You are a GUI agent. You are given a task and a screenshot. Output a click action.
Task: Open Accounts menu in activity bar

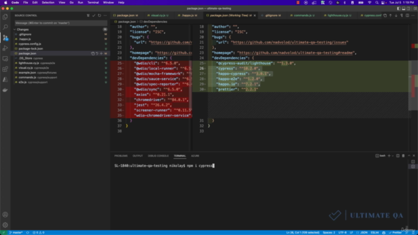click(x=5, y=215)
